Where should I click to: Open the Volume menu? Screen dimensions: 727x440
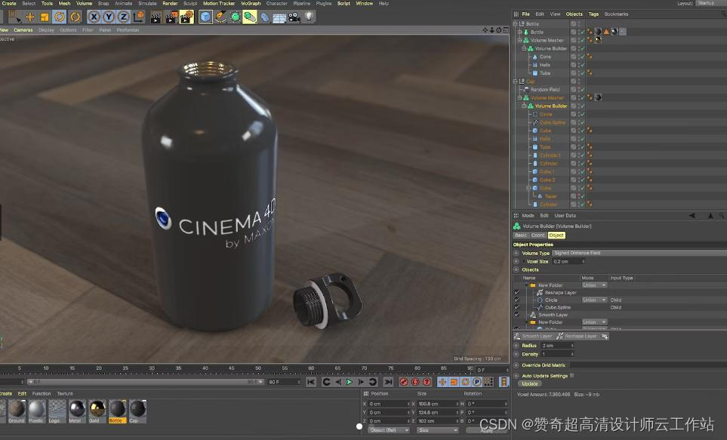tap(84, 3)
